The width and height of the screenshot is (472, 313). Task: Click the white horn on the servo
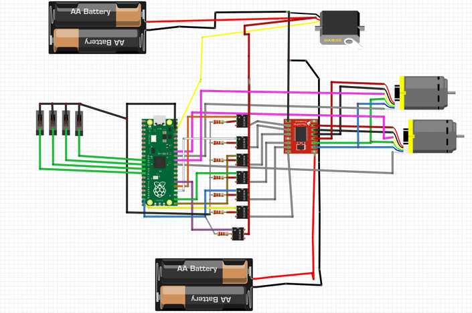tap(353, 43)
